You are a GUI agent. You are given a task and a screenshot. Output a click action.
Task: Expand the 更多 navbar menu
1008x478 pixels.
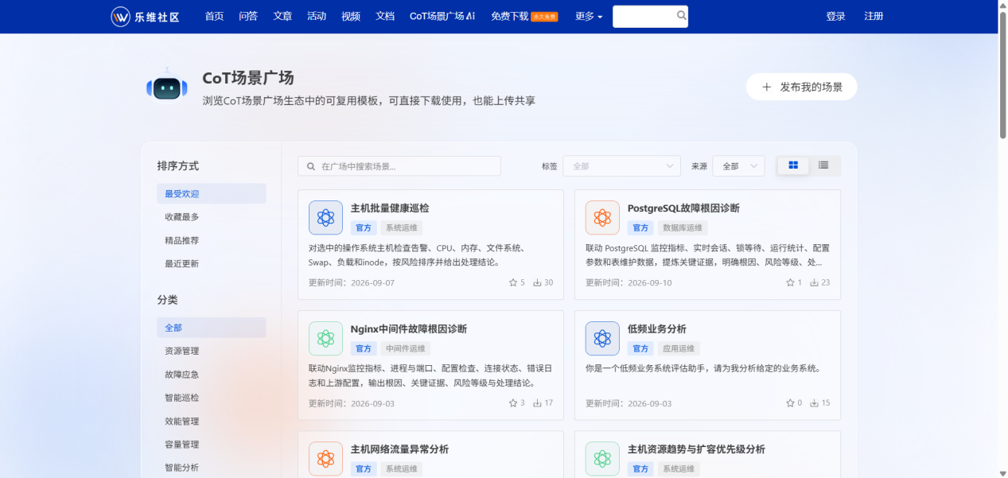589,17
